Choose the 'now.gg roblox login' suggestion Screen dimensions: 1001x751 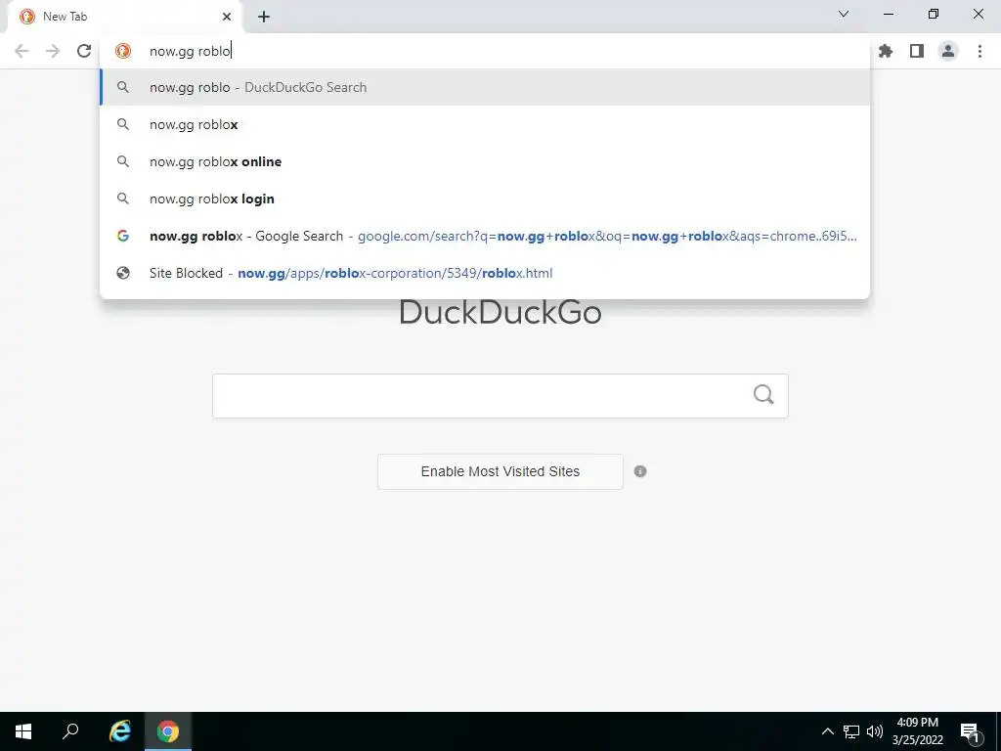coord(485,199)
